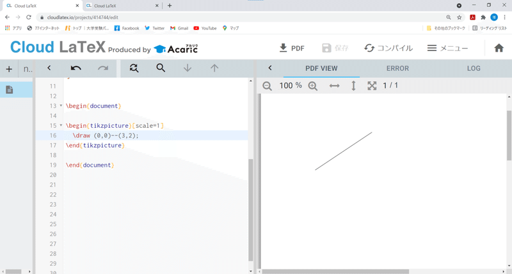512x274 pixels.
Task: Open the マップ bookmark
Action: 230,28
